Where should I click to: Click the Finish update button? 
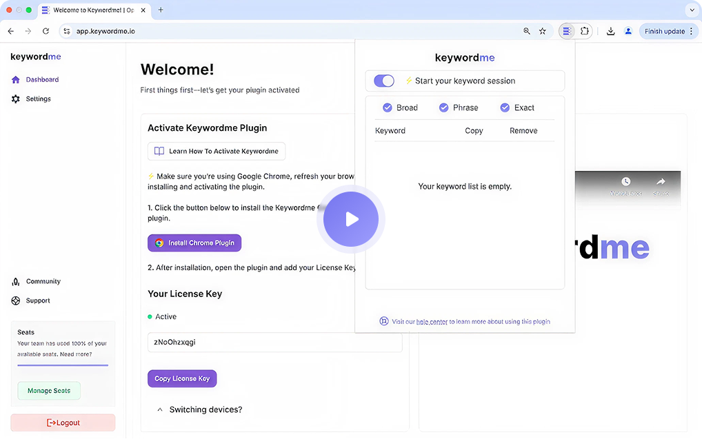coord(664,31)
